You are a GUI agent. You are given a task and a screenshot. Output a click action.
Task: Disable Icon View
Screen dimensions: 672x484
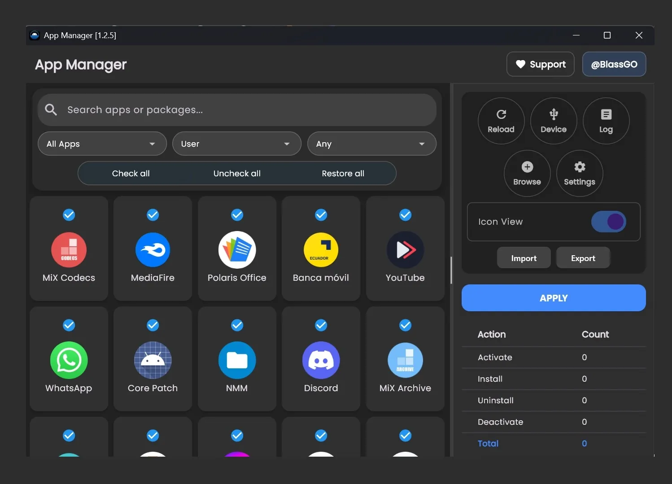[x=609, y=221]
